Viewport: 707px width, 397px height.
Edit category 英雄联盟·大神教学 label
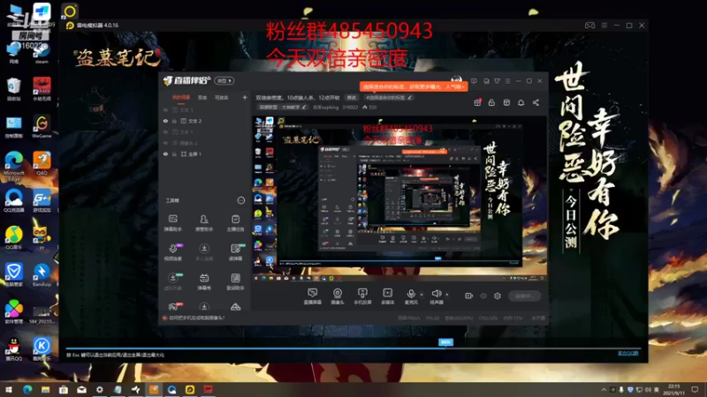pos(282,107)
